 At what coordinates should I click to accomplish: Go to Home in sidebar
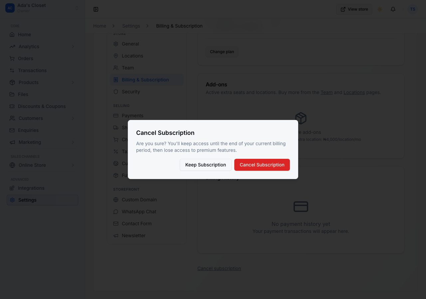(42, 35)
